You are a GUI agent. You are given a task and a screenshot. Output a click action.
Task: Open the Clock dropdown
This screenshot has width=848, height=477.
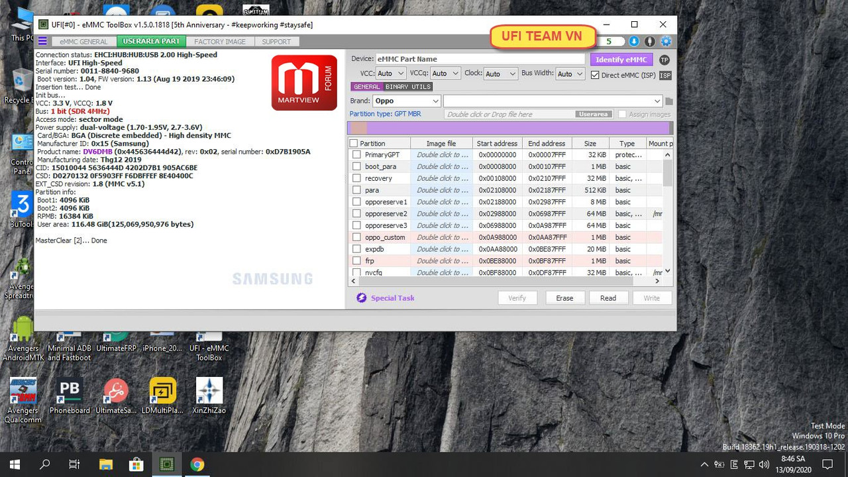tap(500, 74)
